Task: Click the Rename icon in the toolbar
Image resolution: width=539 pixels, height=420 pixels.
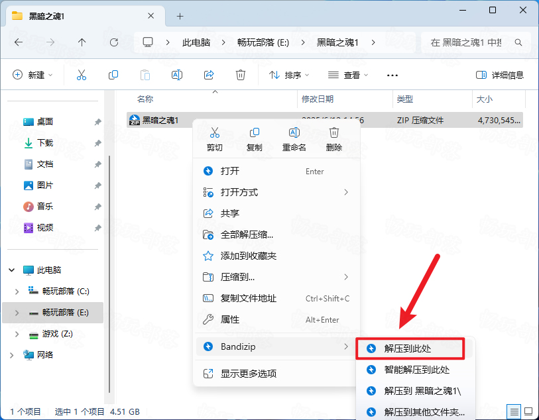Action: tap(177, 75)
